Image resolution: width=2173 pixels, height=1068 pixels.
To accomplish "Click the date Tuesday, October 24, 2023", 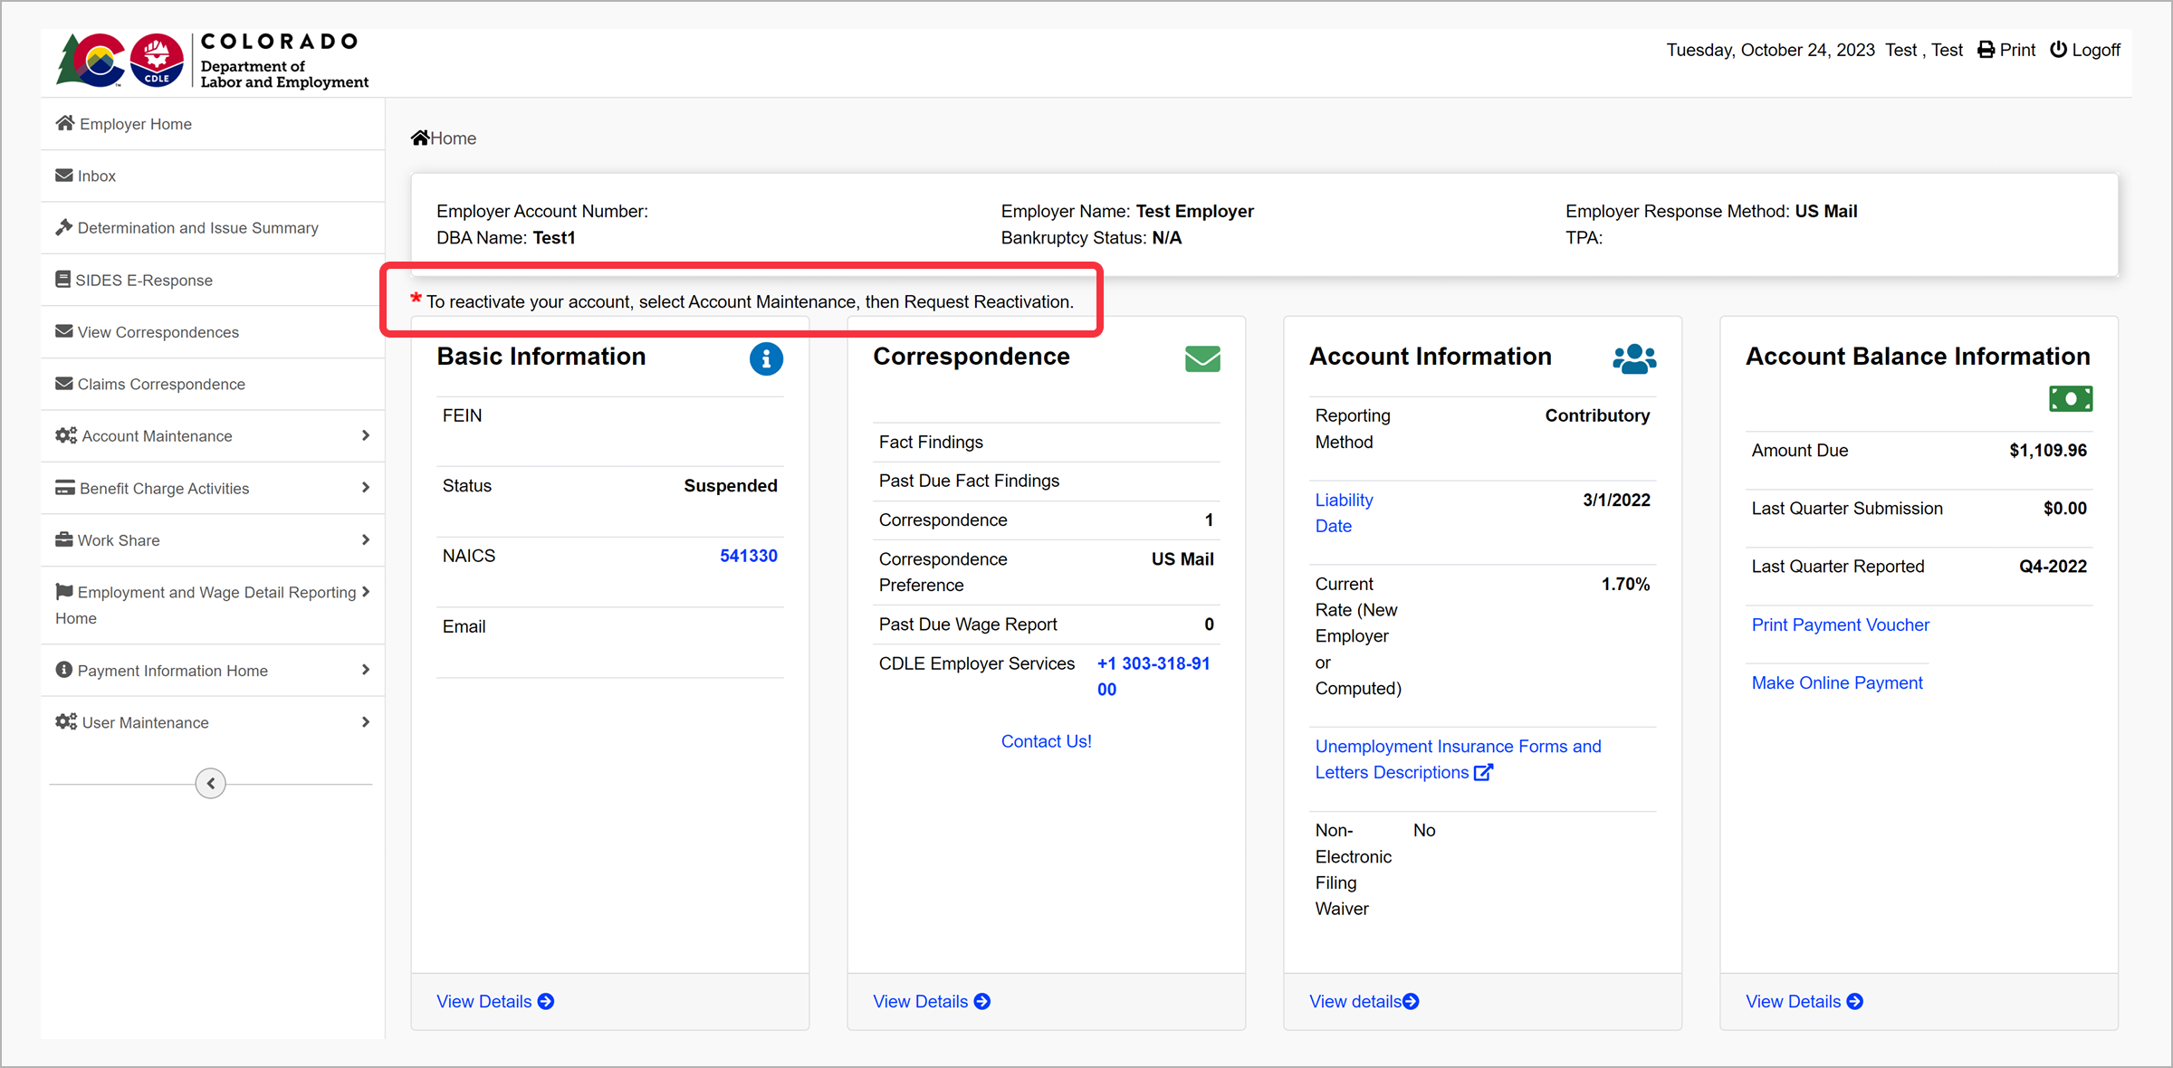I will pos(1770,50).
